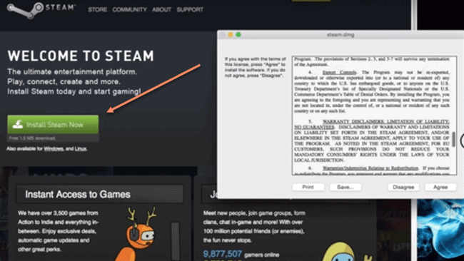Screen dimensions: 464x261
Task: Click Disagree in the license dialog
Action: pyautogui.click(x=403, y=187)
